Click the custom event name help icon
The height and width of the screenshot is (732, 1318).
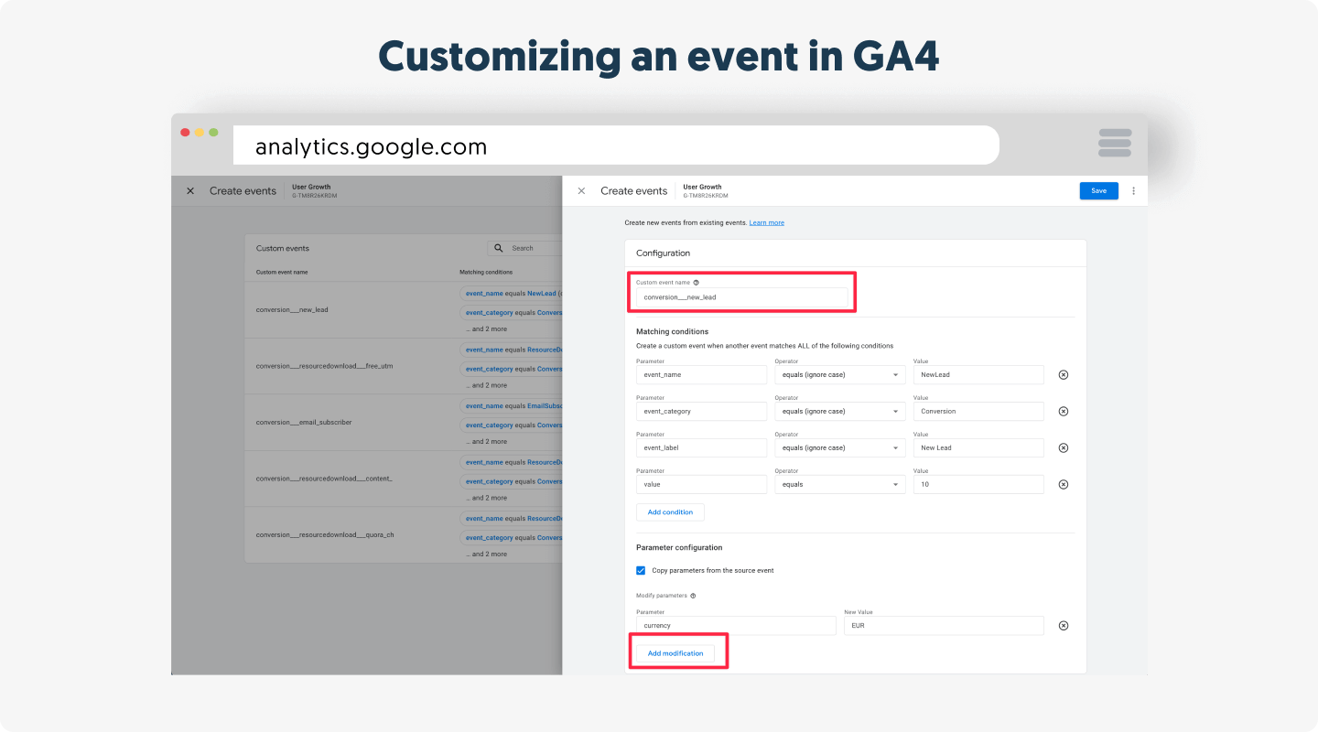[696, 283]
